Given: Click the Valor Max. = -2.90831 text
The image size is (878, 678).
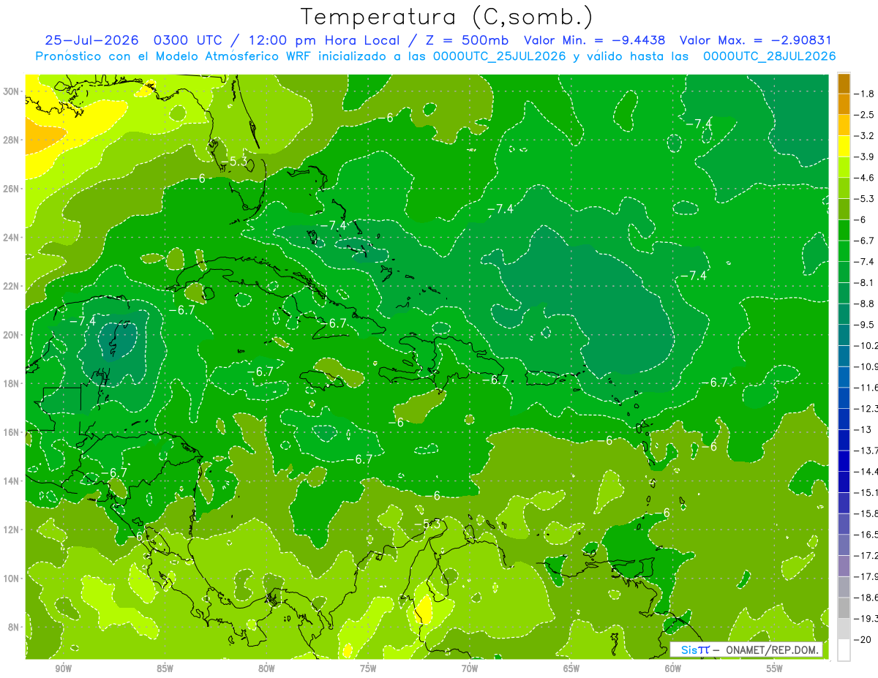Looking at the screenshot, I should coord(755,40).
